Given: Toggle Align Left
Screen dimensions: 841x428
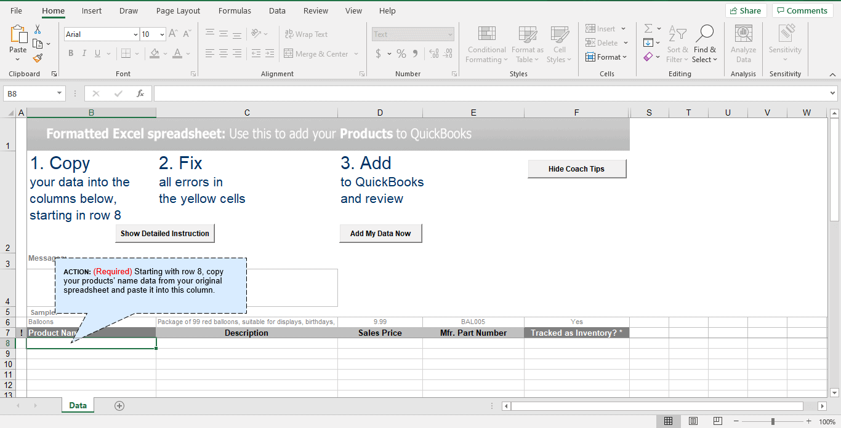Looking at the screenshot, I should click(210, 53).
